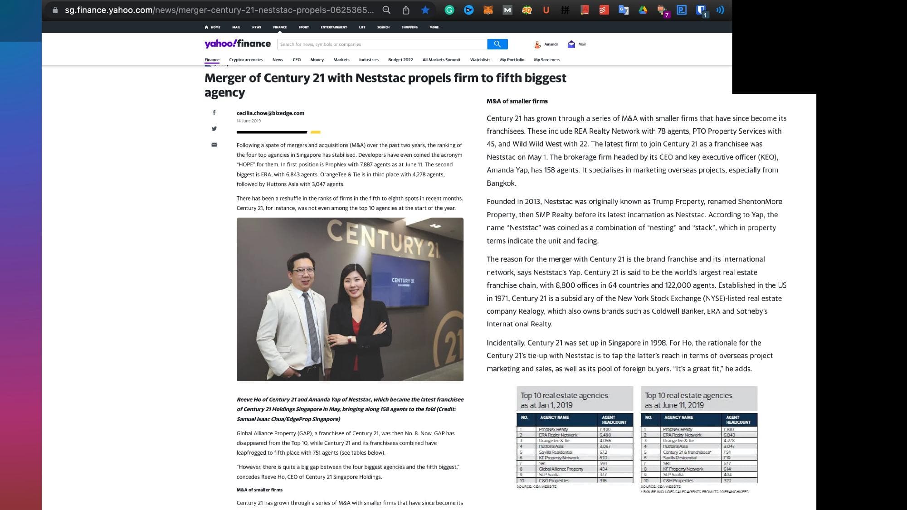Open the Bitwarden shield extension icon
907x510 pixels.
pyautogui.click(x=702, y=11)
